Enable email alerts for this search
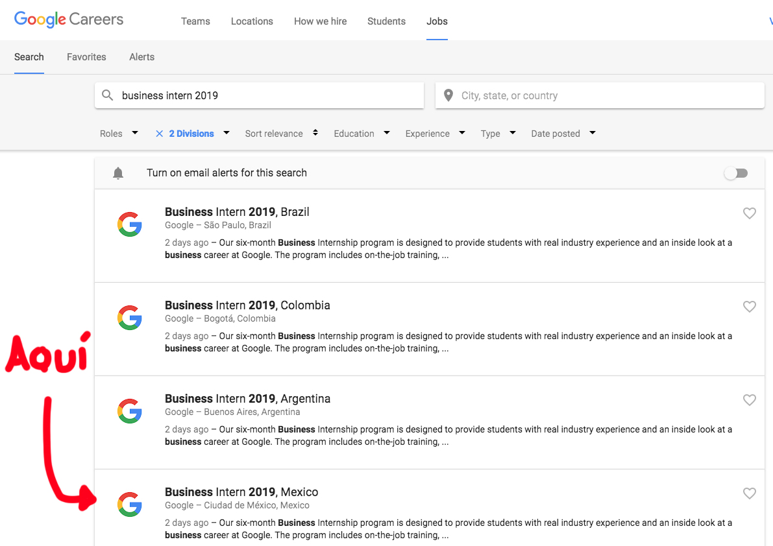Viewport: 773px width, 546px height. (735, 172)
